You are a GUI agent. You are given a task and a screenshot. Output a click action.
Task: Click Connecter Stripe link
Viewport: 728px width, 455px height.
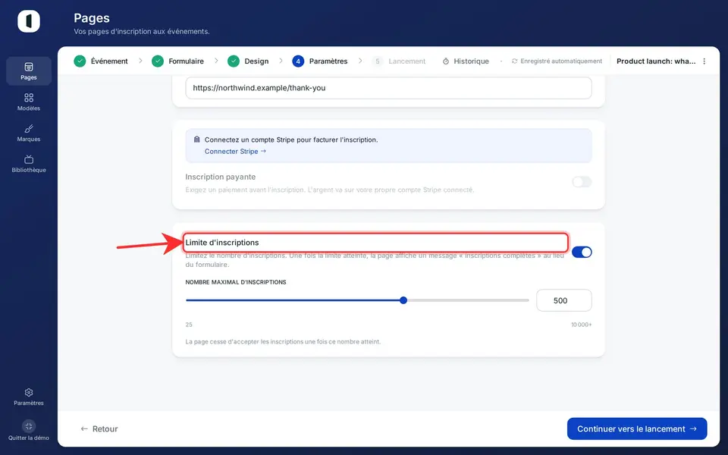(x=235, y=152)
